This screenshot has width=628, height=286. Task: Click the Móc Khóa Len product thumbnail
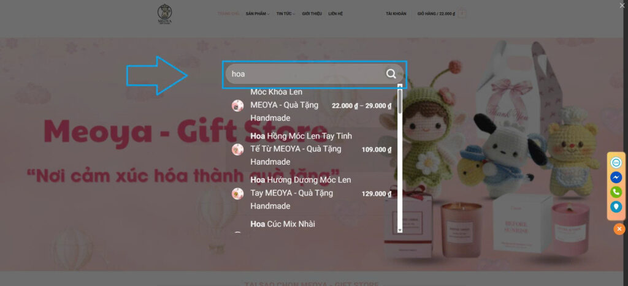(237, 105)
